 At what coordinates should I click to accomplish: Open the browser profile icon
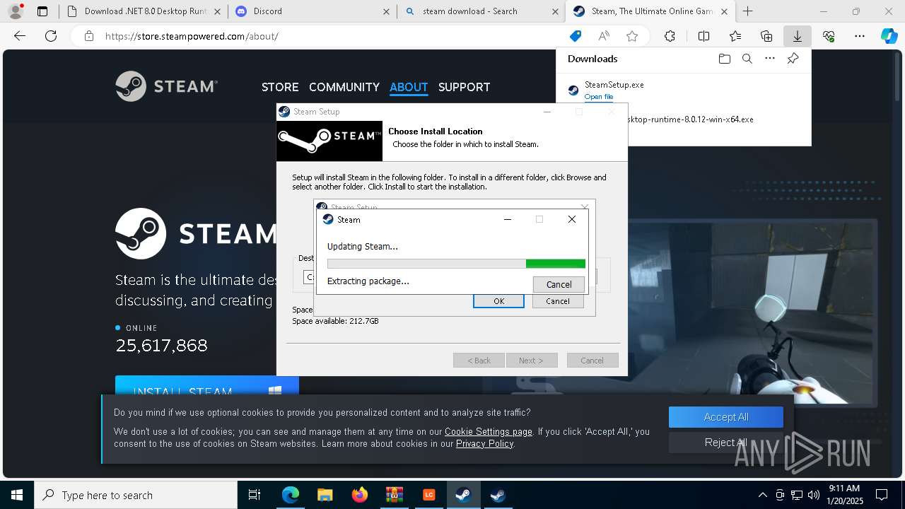(x=16, y=11)
